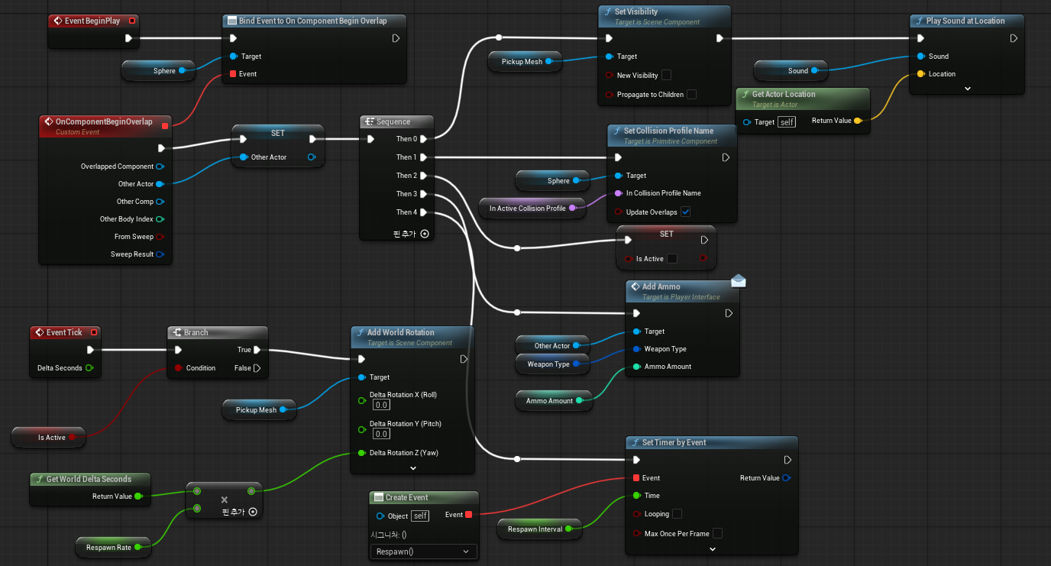Click Set Timer by Event Return Value pin
The width and height of the screenshot is (1051, 566).
click(x=787, y=478)
